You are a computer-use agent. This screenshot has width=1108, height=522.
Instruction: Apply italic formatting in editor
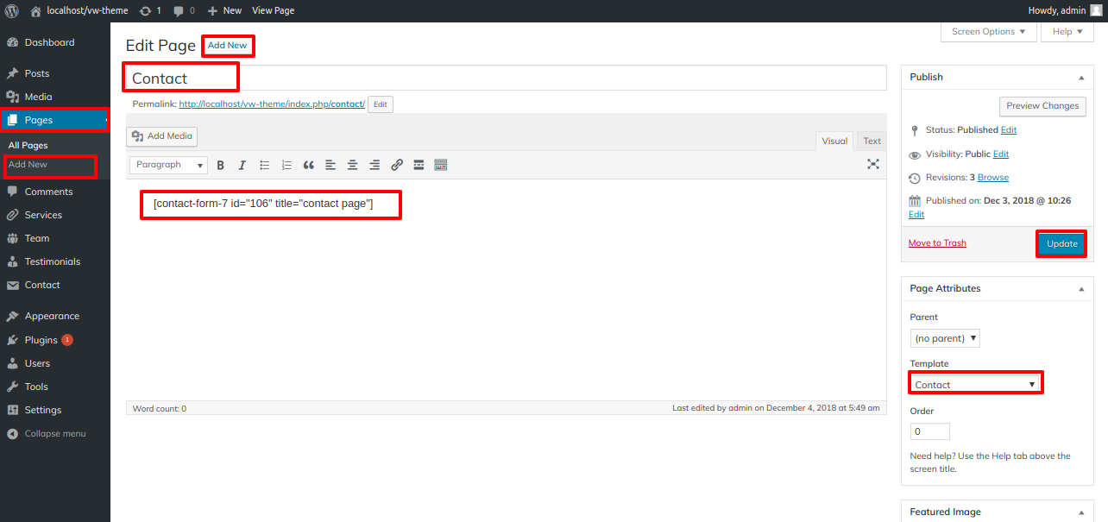242,165
